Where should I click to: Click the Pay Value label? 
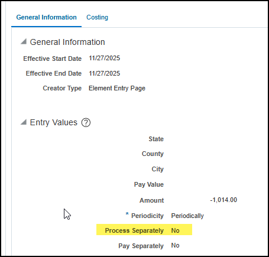pyautogui.click(x=149, y=184)
